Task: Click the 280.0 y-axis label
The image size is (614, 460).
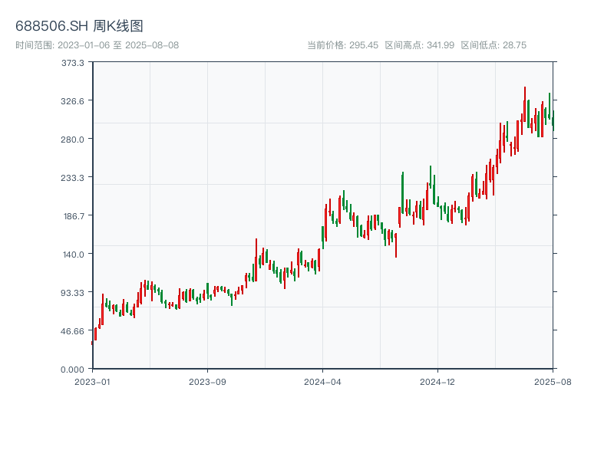Action: click(x=72, y=140)
